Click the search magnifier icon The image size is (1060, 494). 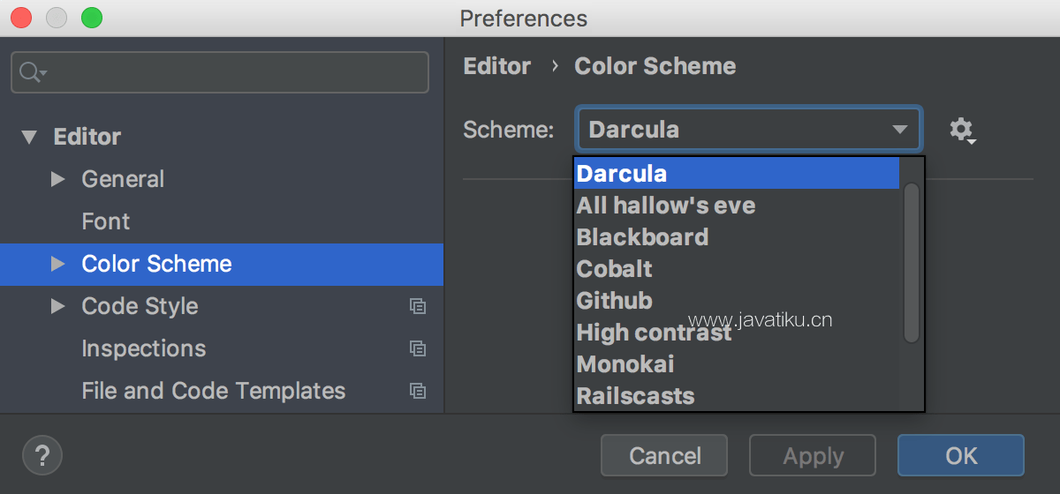pos(33,72)
